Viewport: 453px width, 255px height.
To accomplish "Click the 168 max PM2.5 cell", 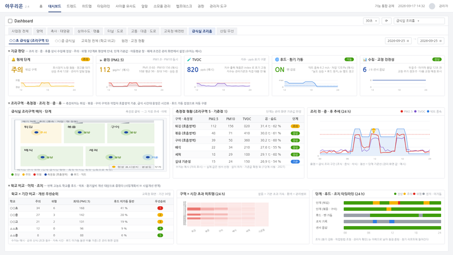I will 82,208.
